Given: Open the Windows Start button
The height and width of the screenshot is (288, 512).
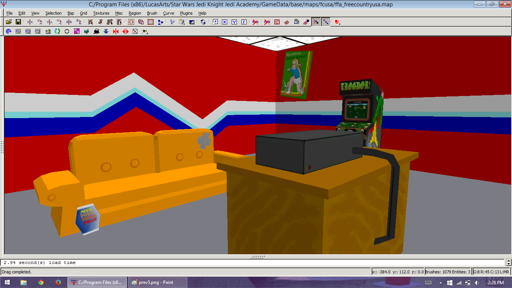Looking at the screenshot, I should [7, 282].
